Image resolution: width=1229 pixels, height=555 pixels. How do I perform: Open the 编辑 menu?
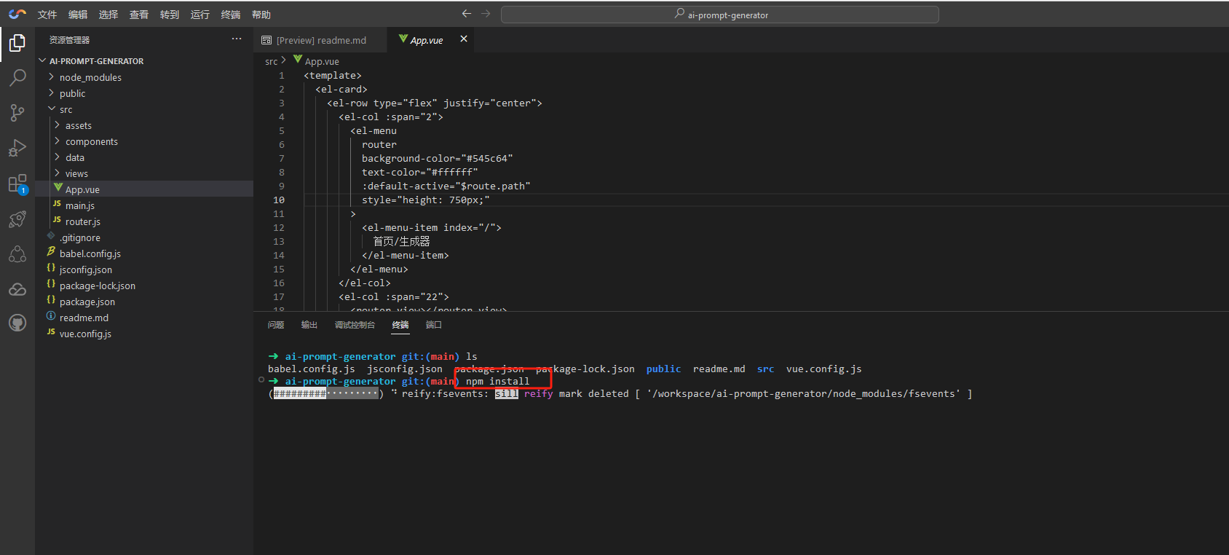tap(78, 15)
